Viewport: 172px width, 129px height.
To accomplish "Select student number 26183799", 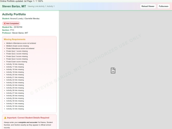I will pos(18,27).
